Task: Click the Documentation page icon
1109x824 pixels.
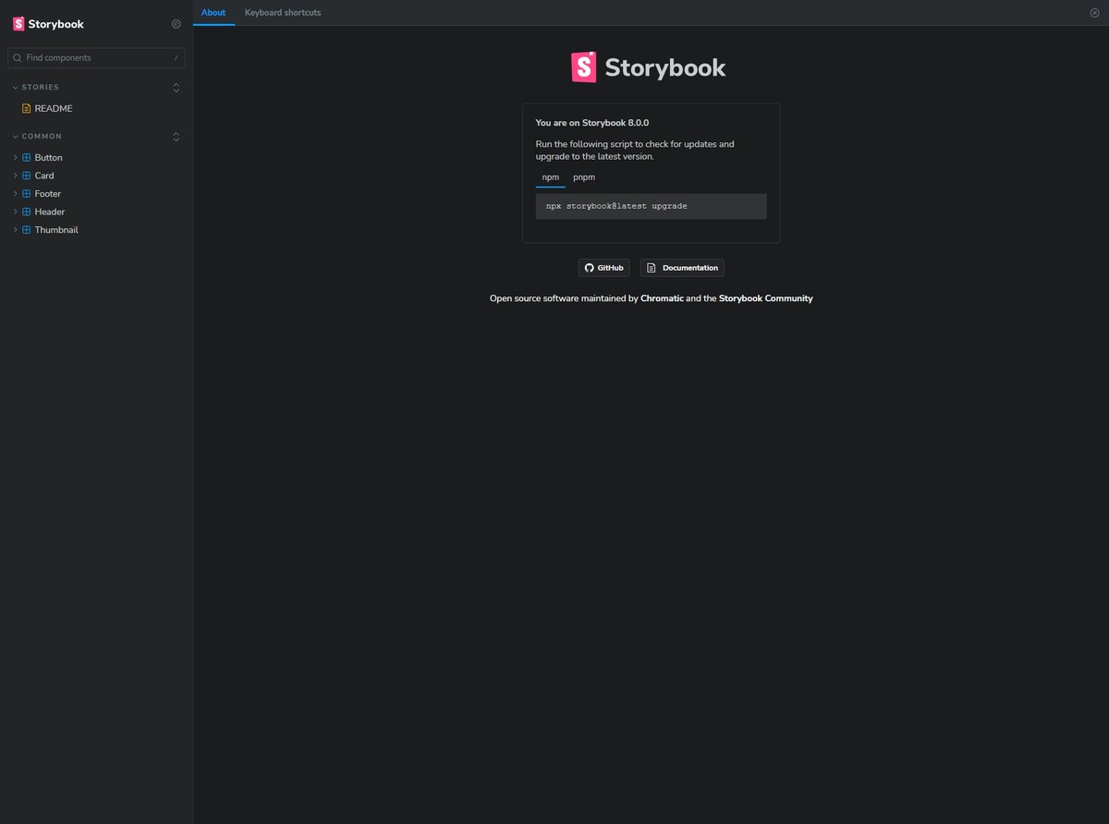Action: 651,268
